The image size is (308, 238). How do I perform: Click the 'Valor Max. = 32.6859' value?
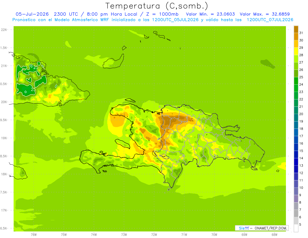tap(265, 14)
